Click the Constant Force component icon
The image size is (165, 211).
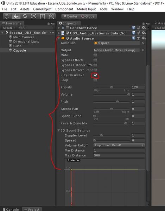tap(63, 28)
